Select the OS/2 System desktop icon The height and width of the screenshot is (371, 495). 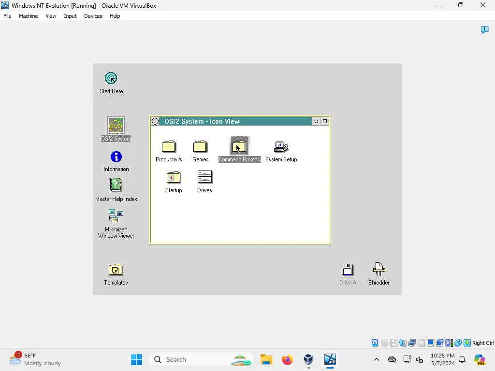click(x=116, y=126)
